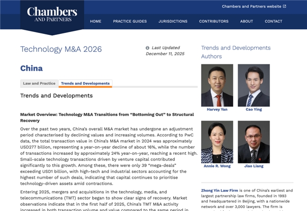Select the Trends and Developments tab

pyautogui.click(x=85, y=84)
